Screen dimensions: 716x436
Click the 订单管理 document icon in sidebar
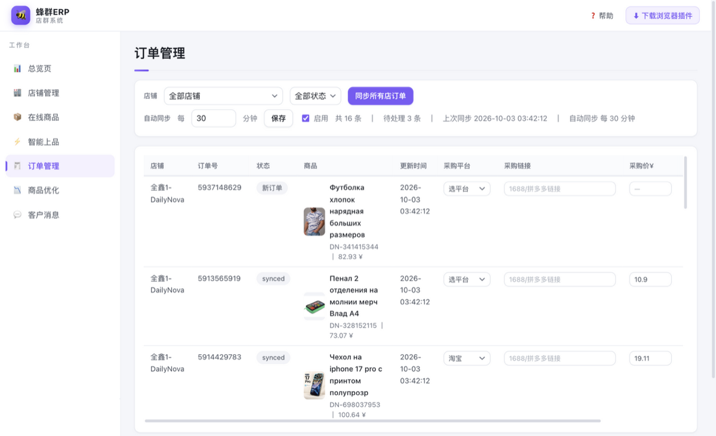pyautogui.click(x=17, y=166)
